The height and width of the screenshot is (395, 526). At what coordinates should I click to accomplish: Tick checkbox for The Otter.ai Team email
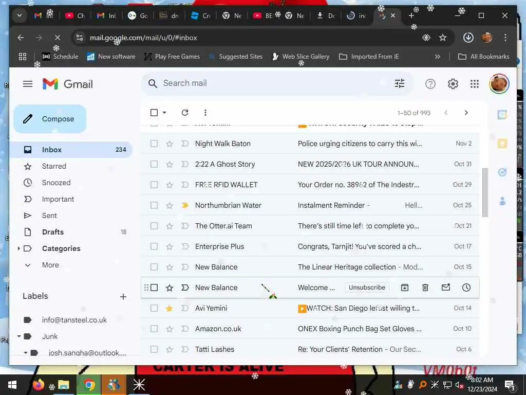pyautogui.click(x=154, y=226)
